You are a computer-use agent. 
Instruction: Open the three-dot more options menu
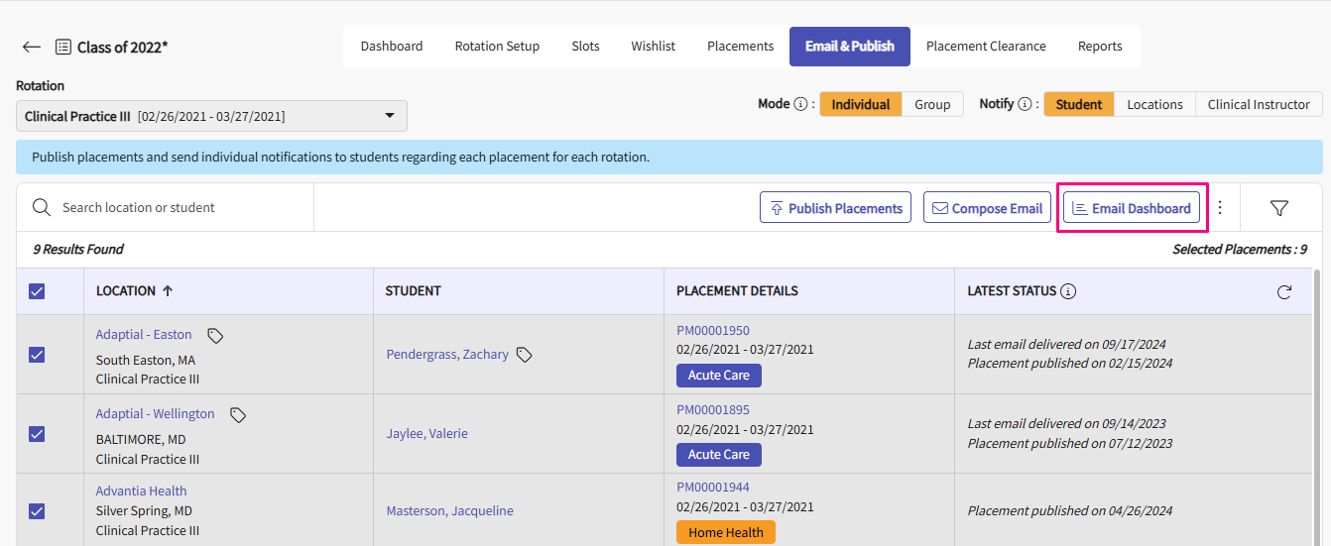[1220, 208]
